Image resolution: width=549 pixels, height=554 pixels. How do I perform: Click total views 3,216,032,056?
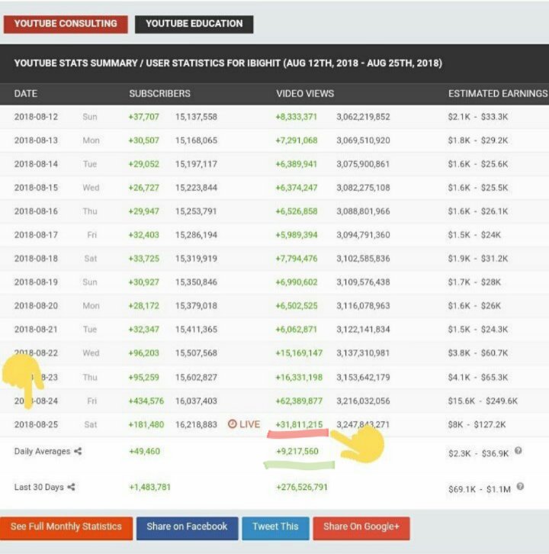pyautogui.click(x=363, y=401)
